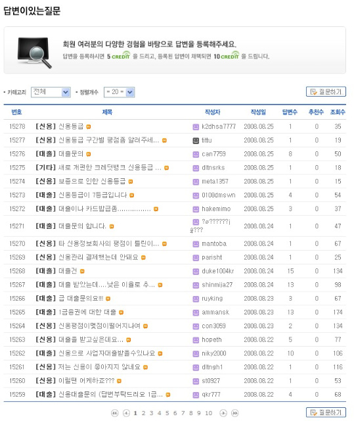Click the avatar icon beside shinmija27
354x421 pixels.
click(196, 285)
